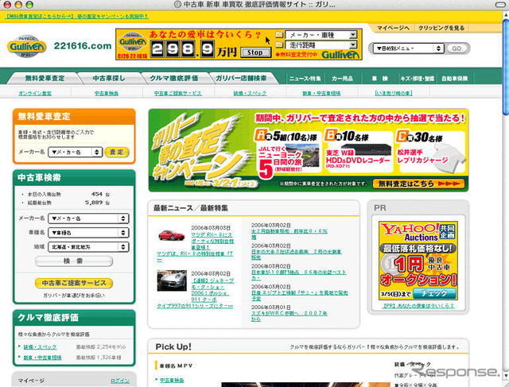Click the 中古車ご提案サービス button

click(73, 283)
